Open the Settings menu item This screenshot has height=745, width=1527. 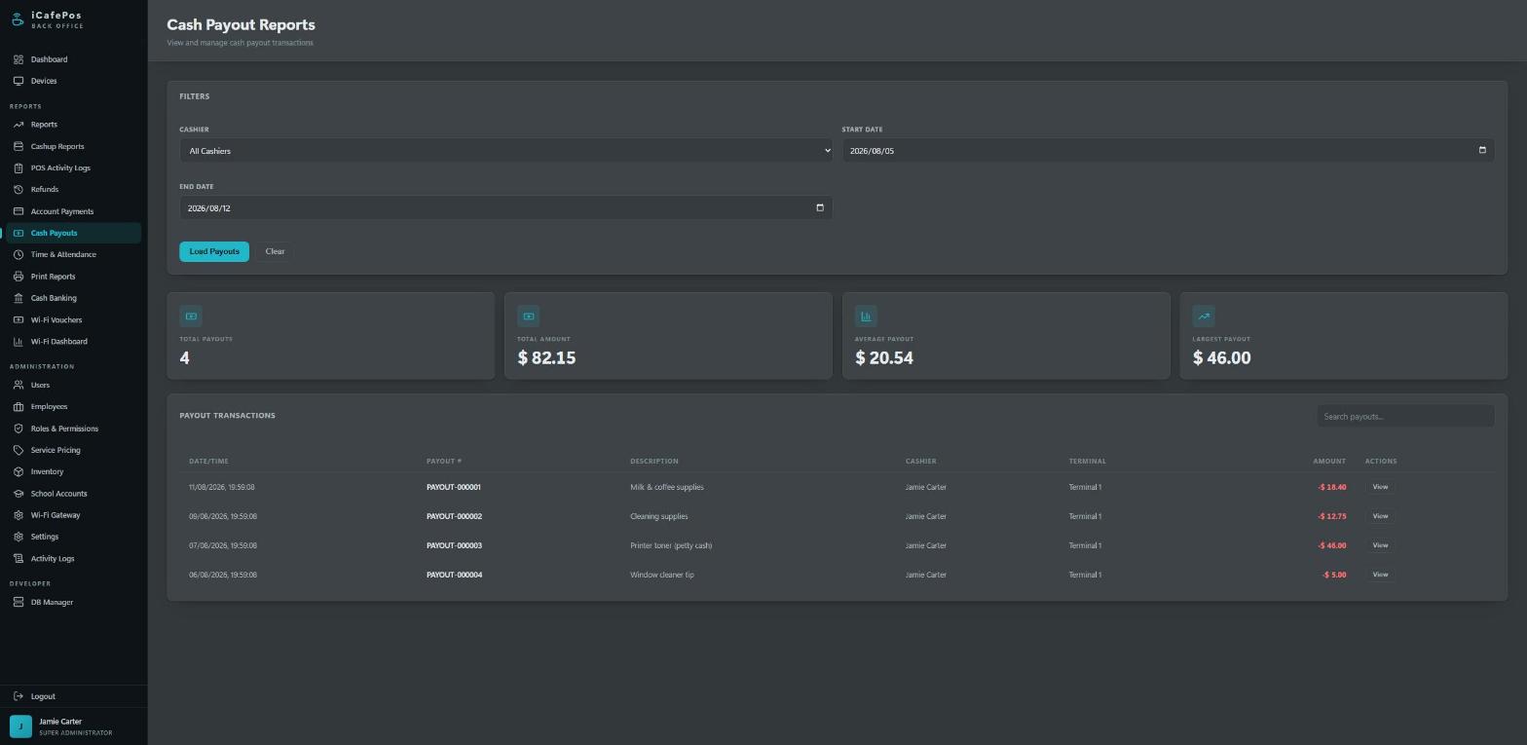[x=73, y=537]
